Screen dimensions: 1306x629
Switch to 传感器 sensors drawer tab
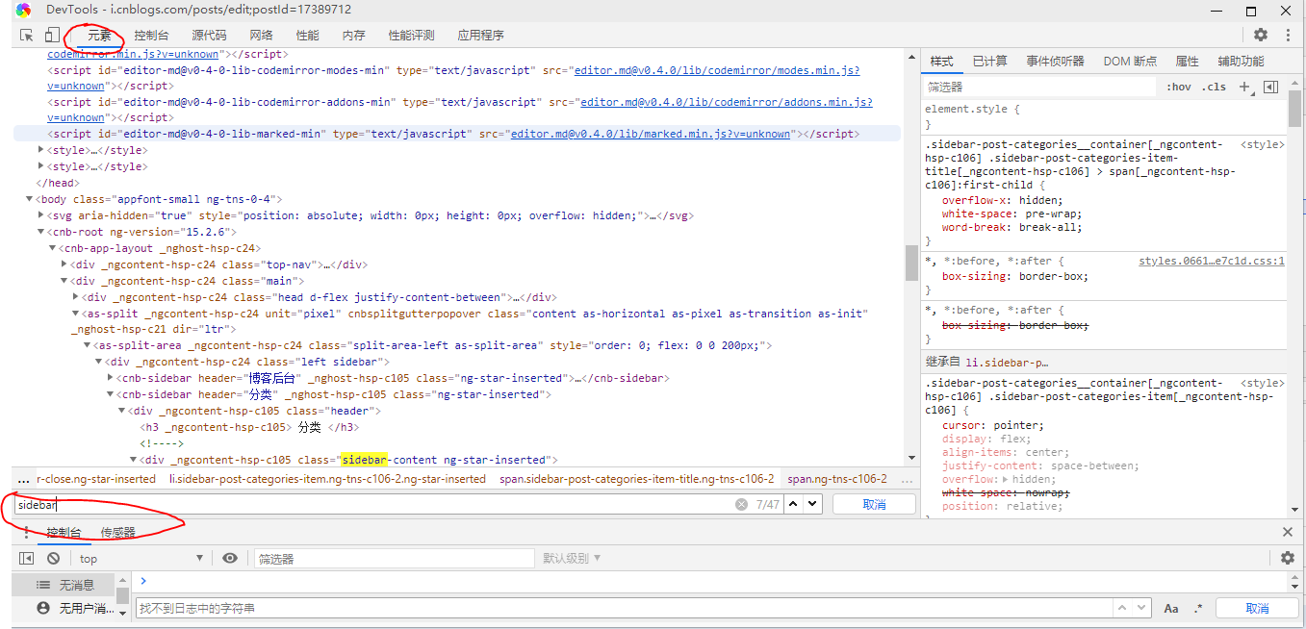click(x=118, y=532)
